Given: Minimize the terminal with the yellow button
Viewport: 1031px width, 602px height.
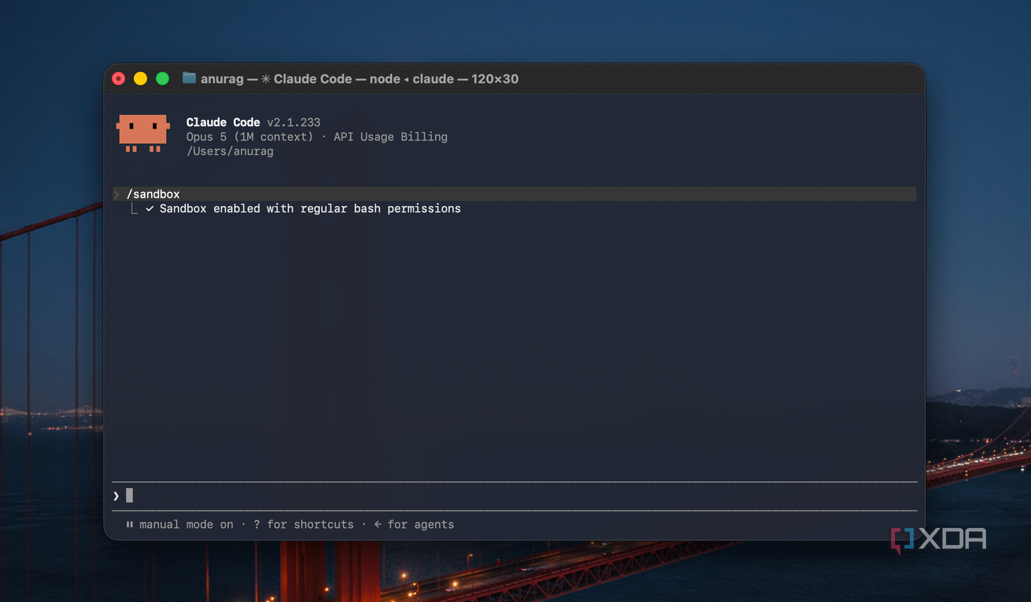Looking at the screenshot, I should click(140, 78).
